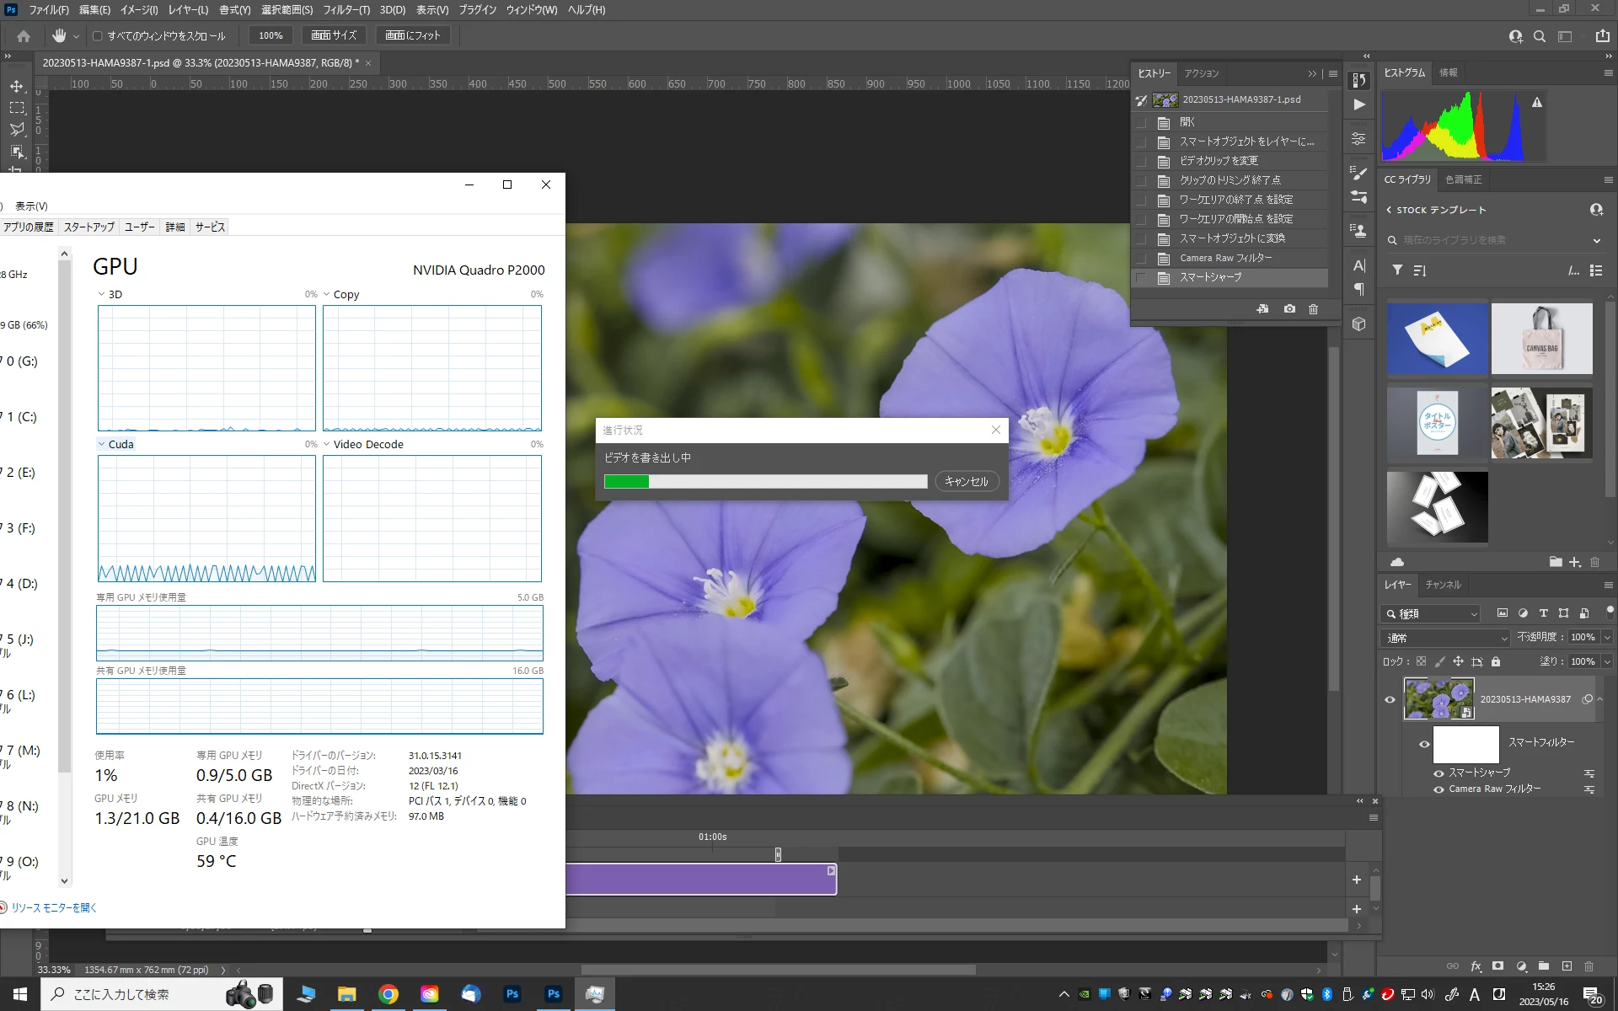Delete current history state with trash icon
Screen dimensions: 1618x1011
[1313, 309]
